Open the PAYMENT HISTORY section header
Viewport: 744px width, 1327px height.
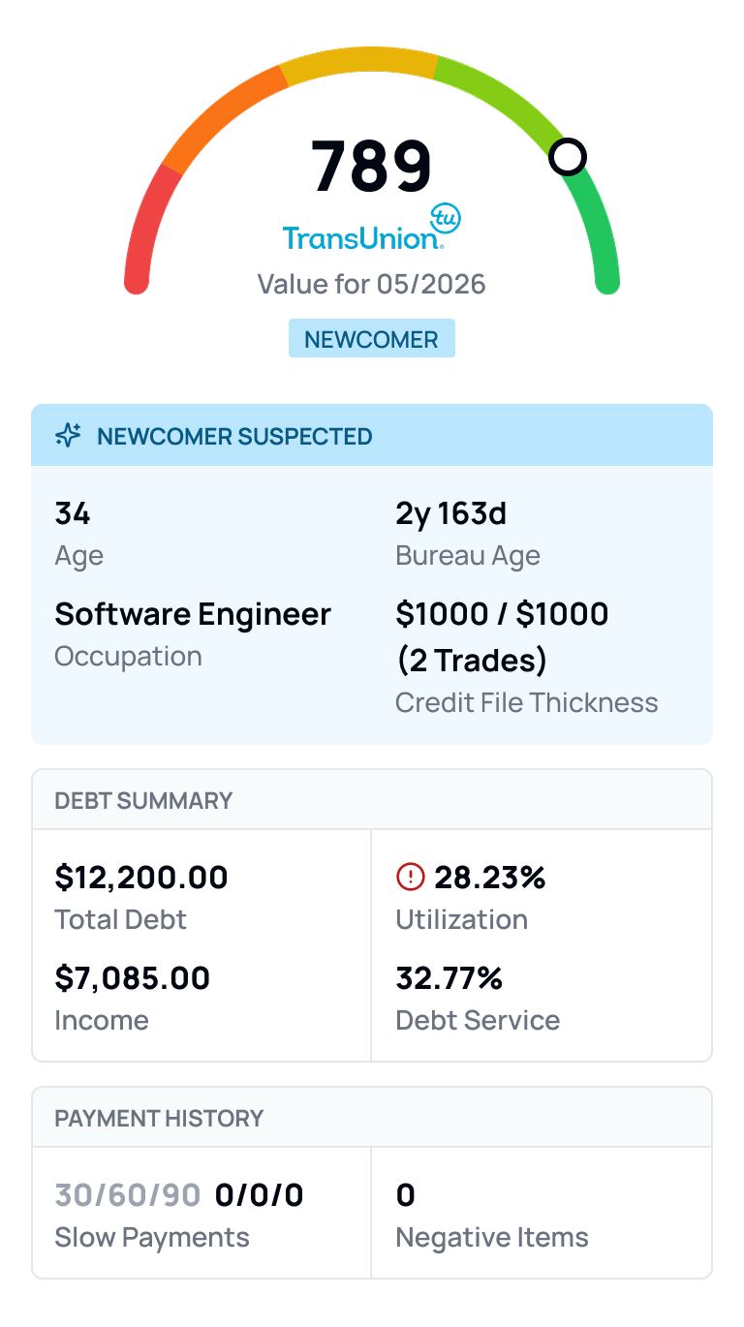(x=372, y=1118)
